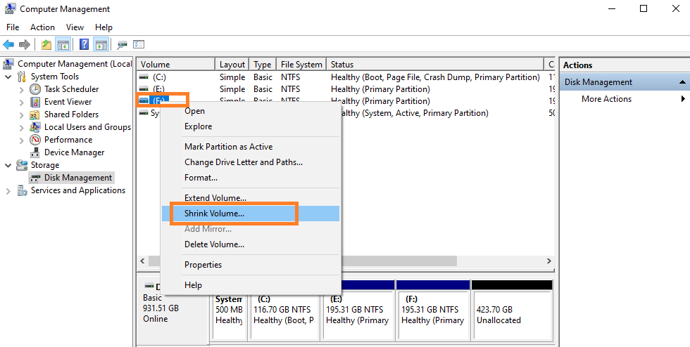Click the Services and Applications icon
690x347 pixels.
(x=22, y=190)
